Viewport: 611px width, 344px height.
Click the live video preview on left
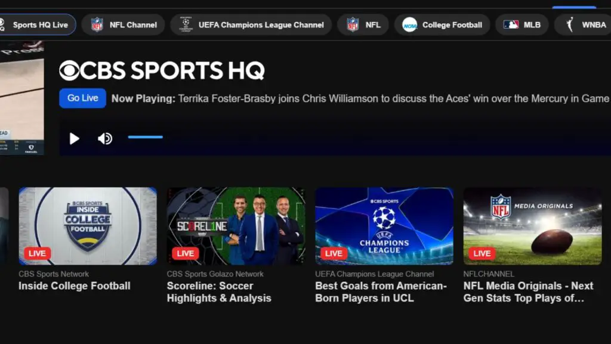21,99
